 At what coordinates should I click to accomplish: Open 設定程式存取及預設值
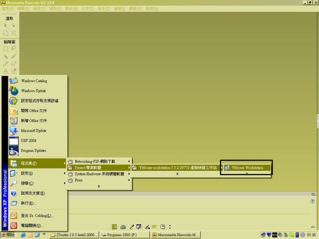37,101
